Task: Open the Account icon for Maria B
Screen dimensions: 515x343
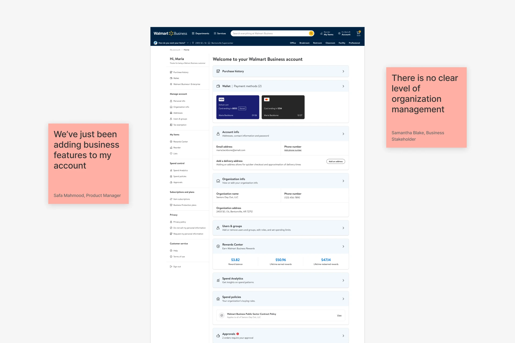Action: pos(339,33)
